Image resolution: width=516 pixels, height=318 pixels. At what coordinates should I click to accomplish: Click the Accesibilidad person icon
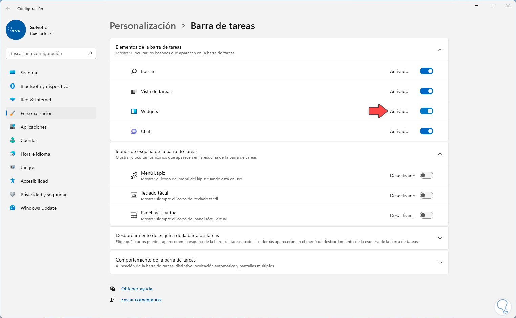[x=13, y=181]
